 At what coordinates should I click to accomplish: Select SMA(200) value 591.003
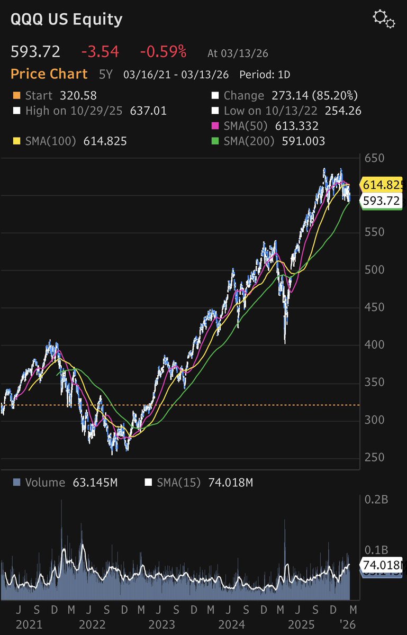click(x=304, y=141)
